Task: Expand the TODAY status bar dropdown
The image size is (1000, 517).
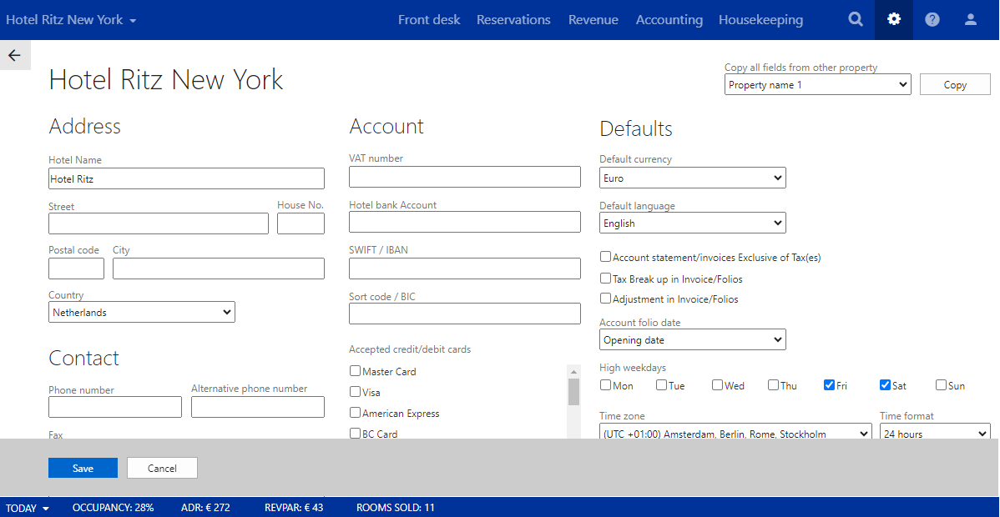Action: pyautogui.click(x=28, y=508)
